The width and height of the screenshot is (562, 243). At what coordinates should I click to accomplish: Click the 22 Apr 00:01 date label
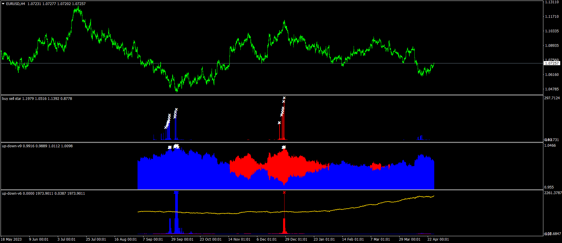[x=438, y=239]
